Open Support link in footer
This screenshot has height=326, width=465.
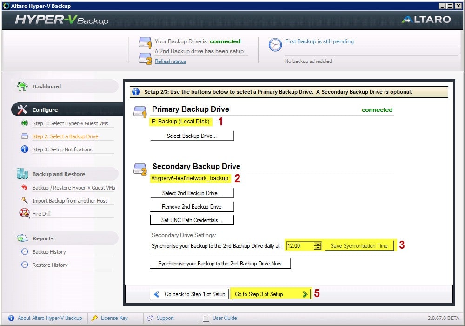(165, 318)
